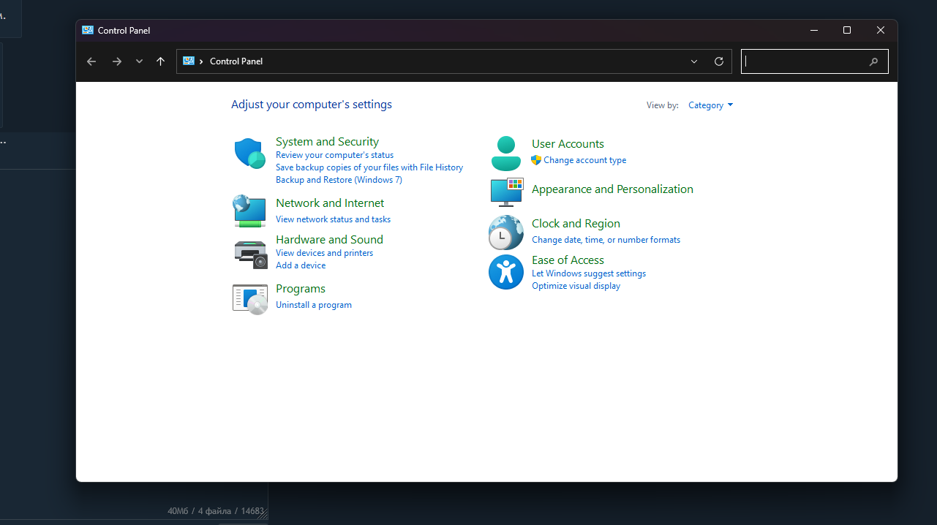Click the Ease of Access icon
Screen dimensions: 937x525
(506, 272)
